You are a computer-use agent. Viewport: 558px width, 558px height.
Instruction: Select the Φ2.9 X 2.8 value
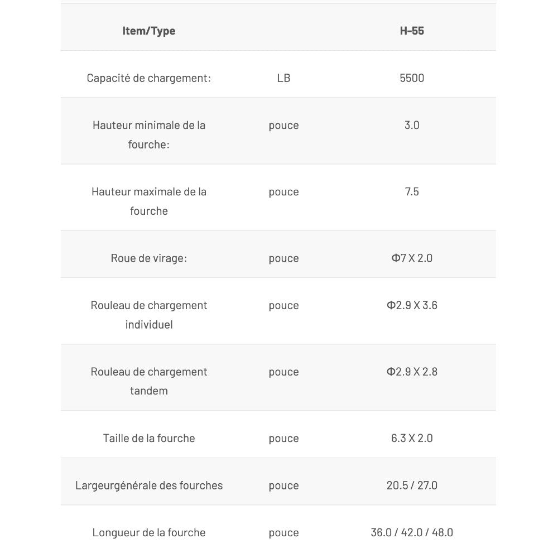(x=412, y=372)
